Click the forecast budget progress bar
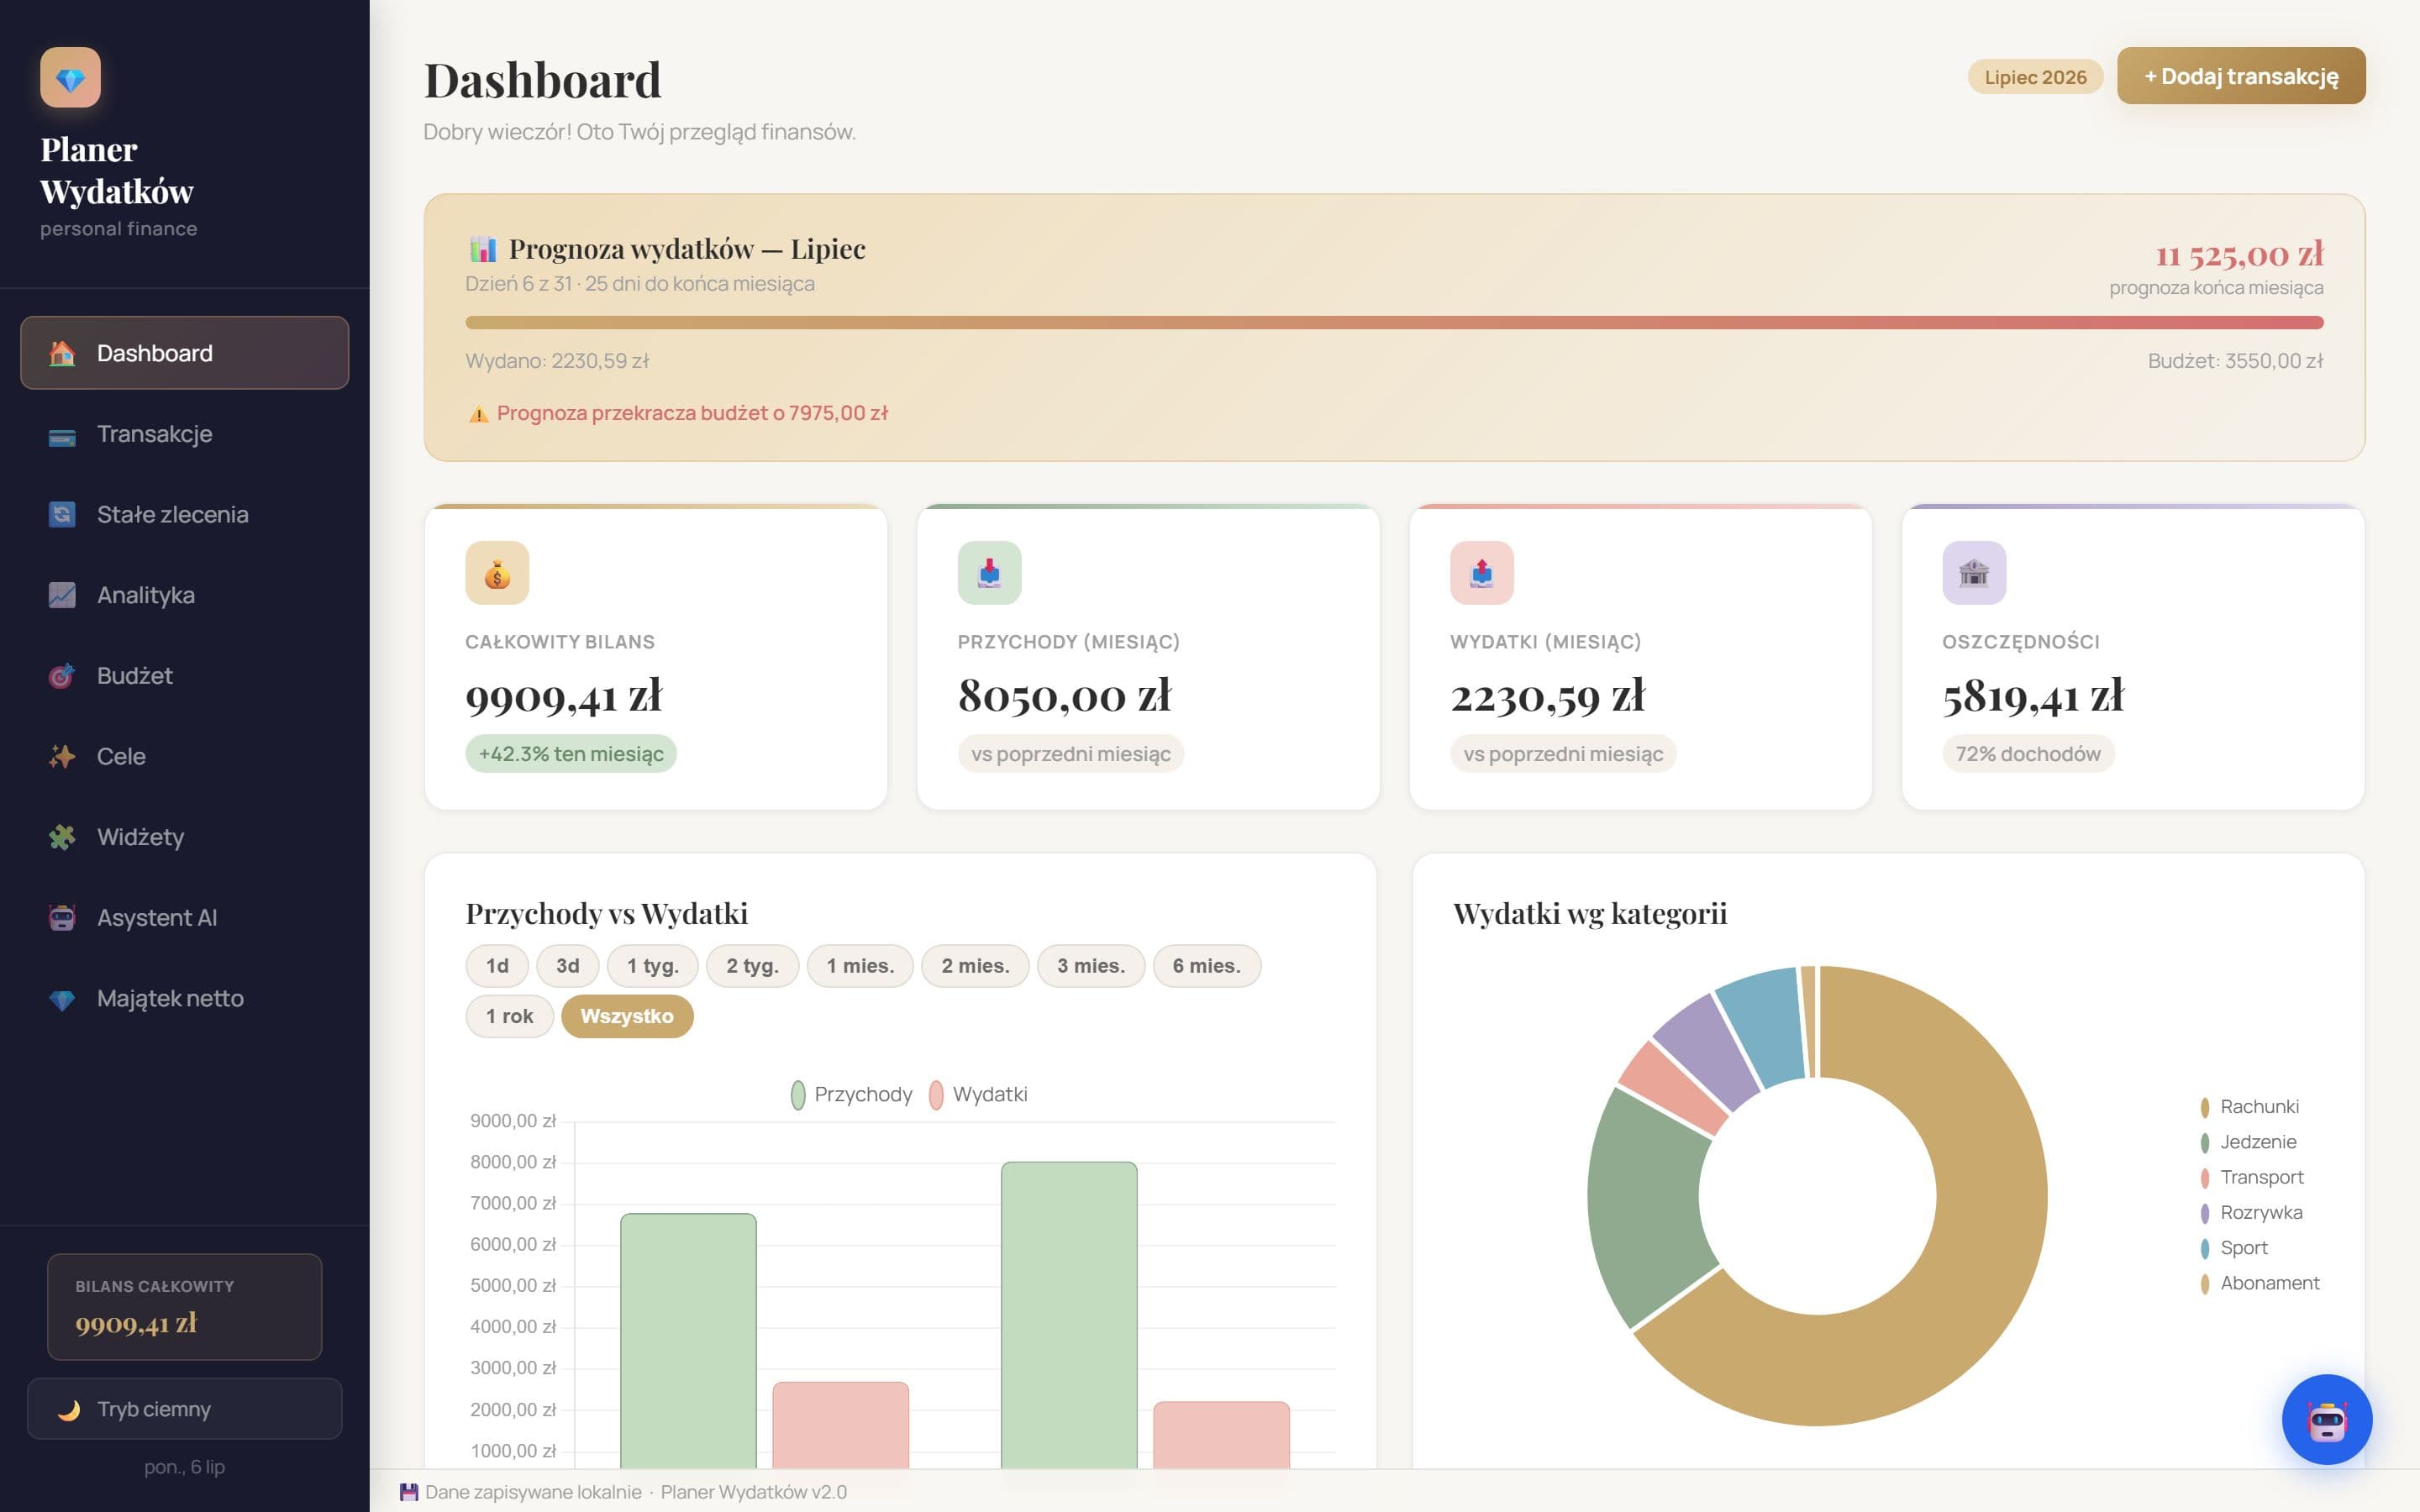2420x1512 pixels. click(x=1394, y=323)
